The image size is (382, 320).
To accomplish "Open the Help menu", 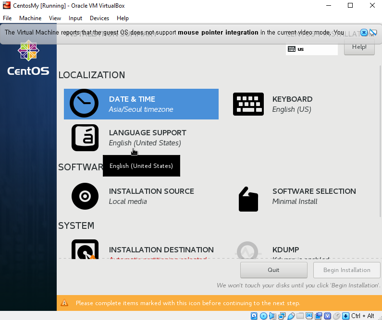I will pyautogui.click(x=123, y=18).
